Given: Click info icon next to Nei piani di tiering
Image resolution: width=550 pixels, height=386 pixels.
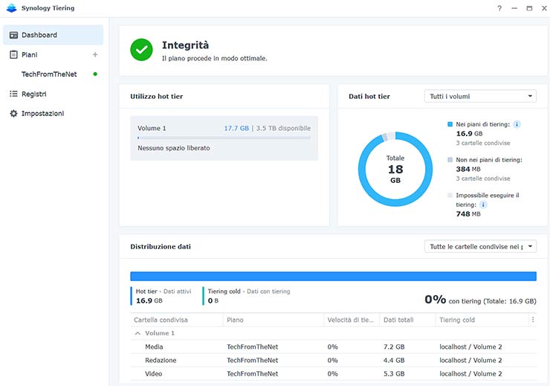Looking at the screenshot, I should pos(517,124).
